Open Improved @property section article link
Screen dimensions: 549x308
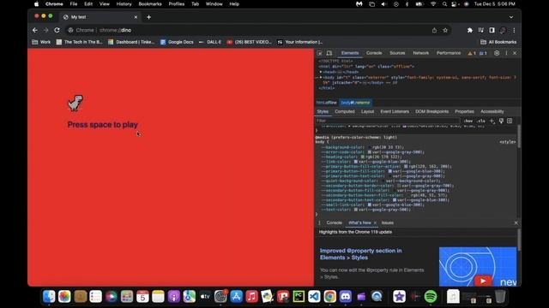[x=360, y=254]
